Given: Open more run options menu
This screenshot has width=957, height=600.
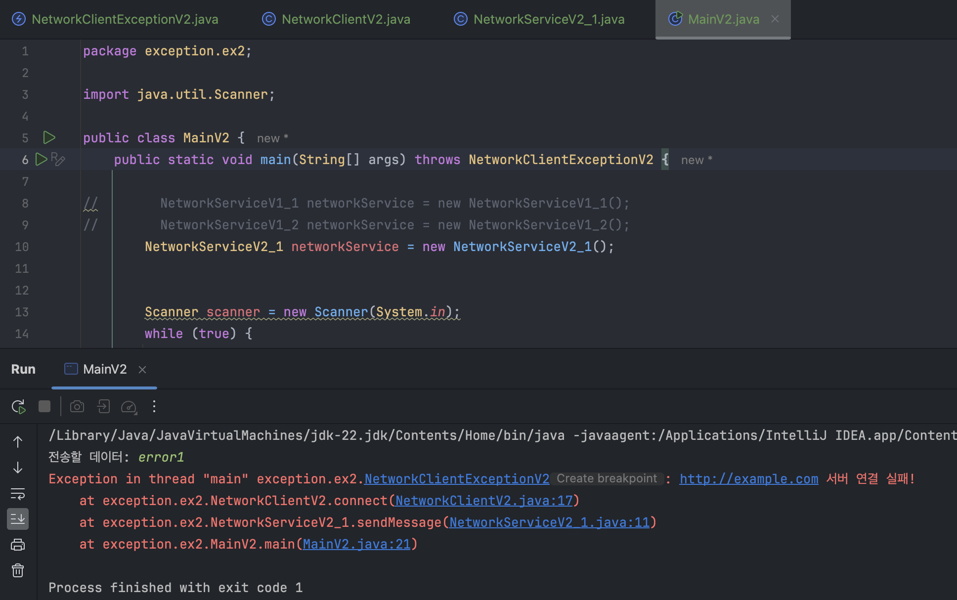Looking at the screenshot, I should coord(154,406).
